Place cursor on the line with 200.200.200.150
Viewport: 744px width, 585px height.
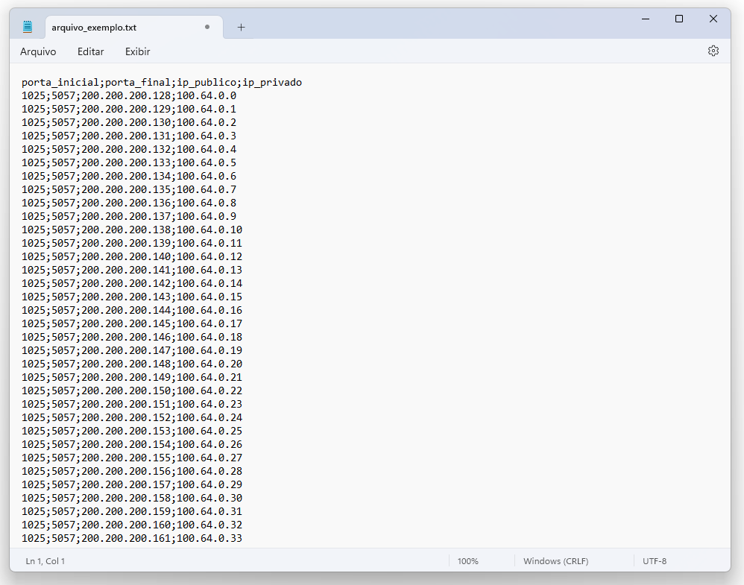click(x=132, y=390)
